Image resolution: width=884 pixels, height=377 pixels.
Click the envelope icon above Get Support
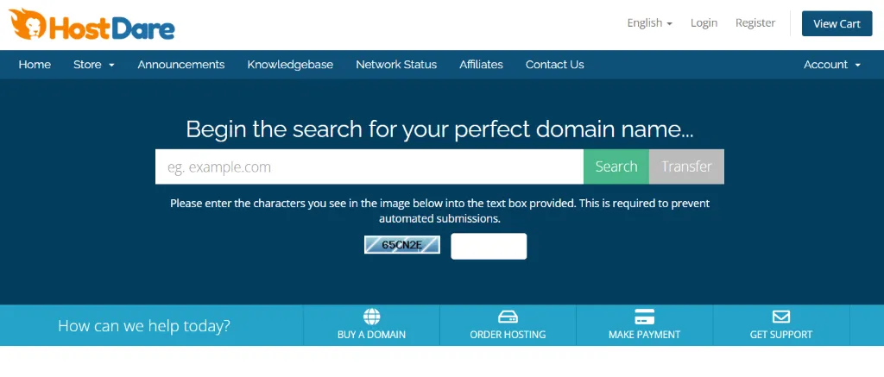click(x=780, y=317)
